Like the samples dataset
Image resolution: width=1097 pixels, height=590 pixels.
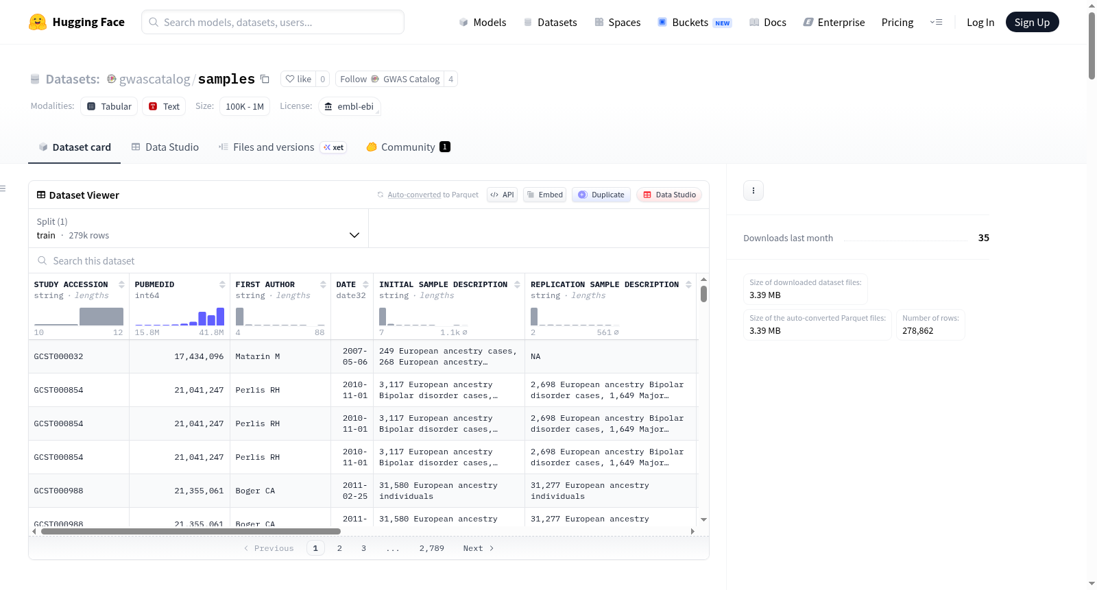(298, 79)
